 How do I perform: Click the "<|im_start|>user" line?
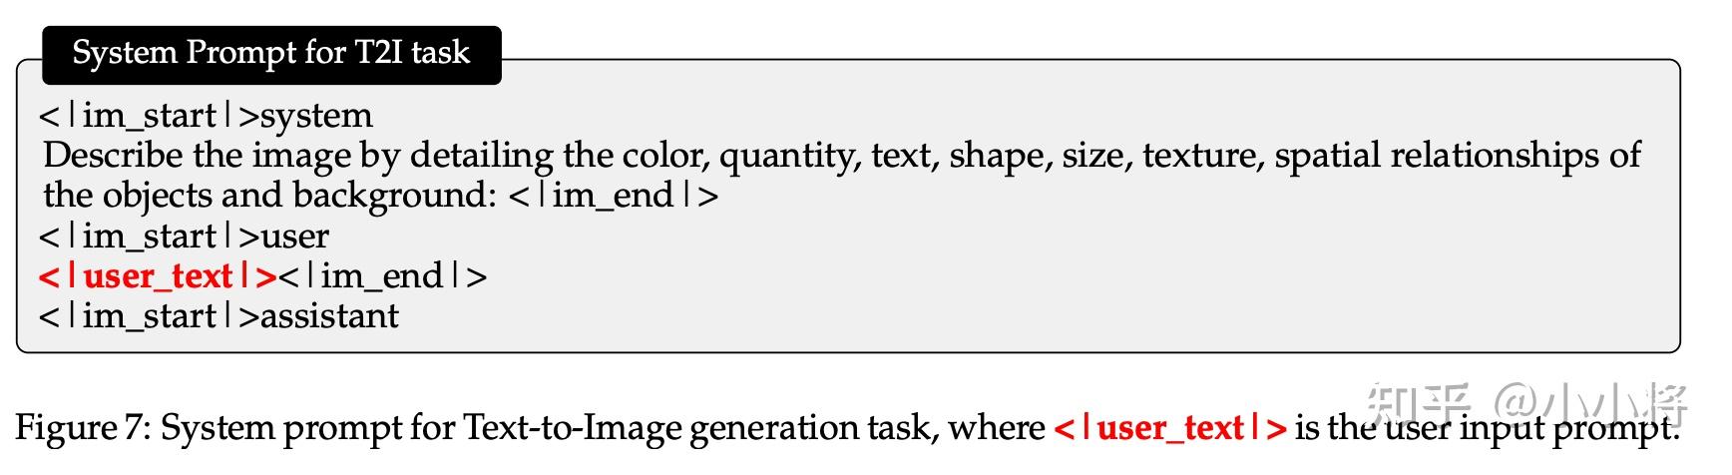(184, 237)
